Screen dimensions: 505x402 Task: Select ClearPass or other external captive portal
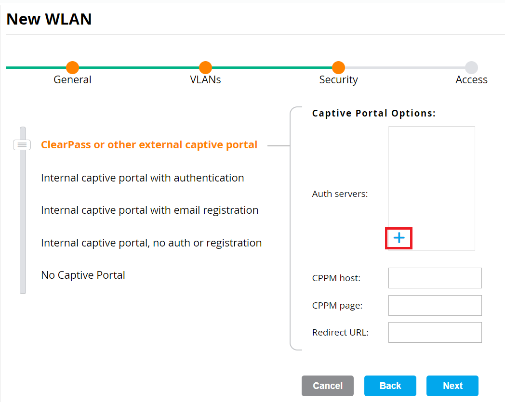click(x=149, y=145)
